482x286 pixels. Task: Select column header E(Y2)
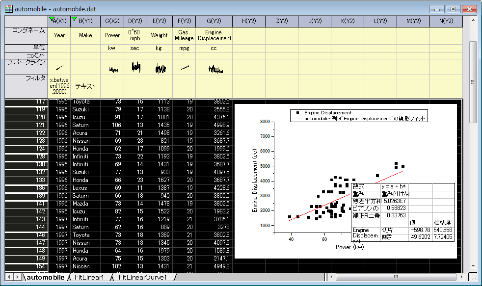[159, 21]
